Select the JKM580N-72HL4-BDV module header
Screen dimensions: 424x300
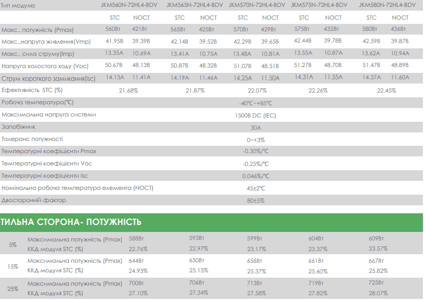[x=387, y=5]
